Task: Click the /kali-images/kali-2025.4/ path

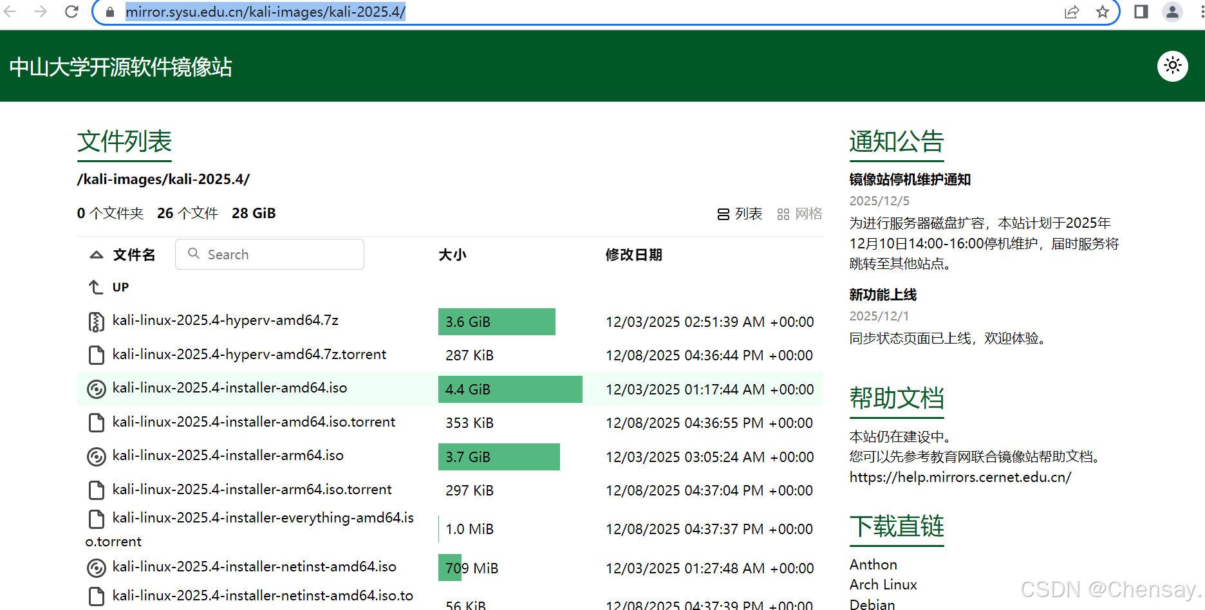Action: (x=163, y=180)
